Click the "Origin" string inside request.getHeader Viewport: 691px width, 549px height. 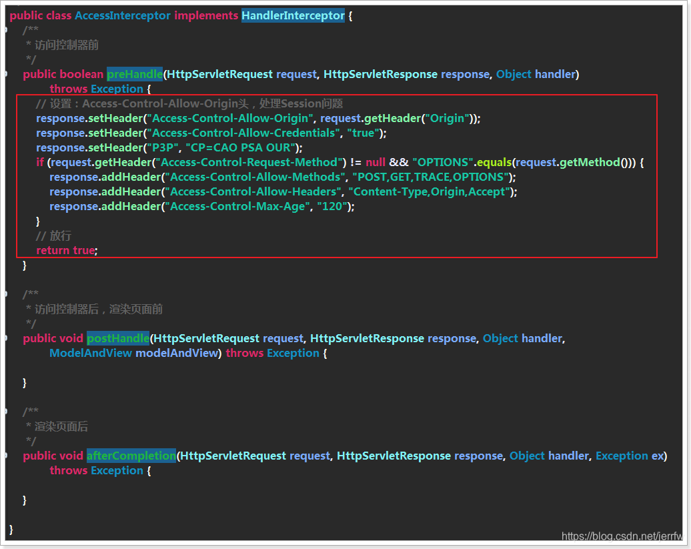pyautogui.click(x=448, y=118)
